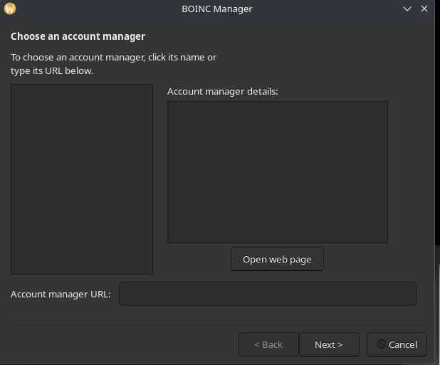Click the Account manager URL: label

tap(61, 294)
